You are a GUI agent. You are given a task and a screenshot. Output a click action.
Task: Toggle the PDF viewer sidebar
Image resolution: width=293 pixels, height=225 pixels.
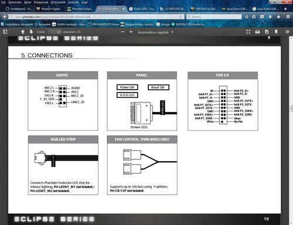(5, 32)
